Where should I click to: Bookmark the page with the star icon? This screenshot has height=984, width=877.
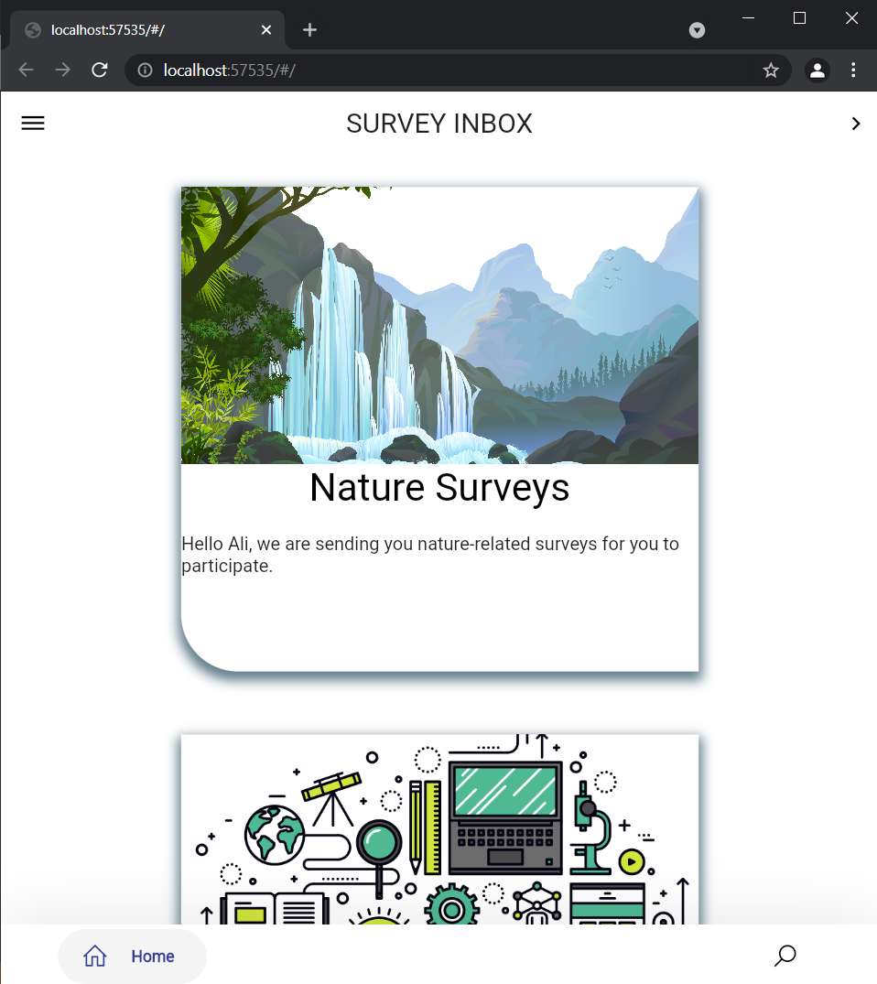pos(770,70)
